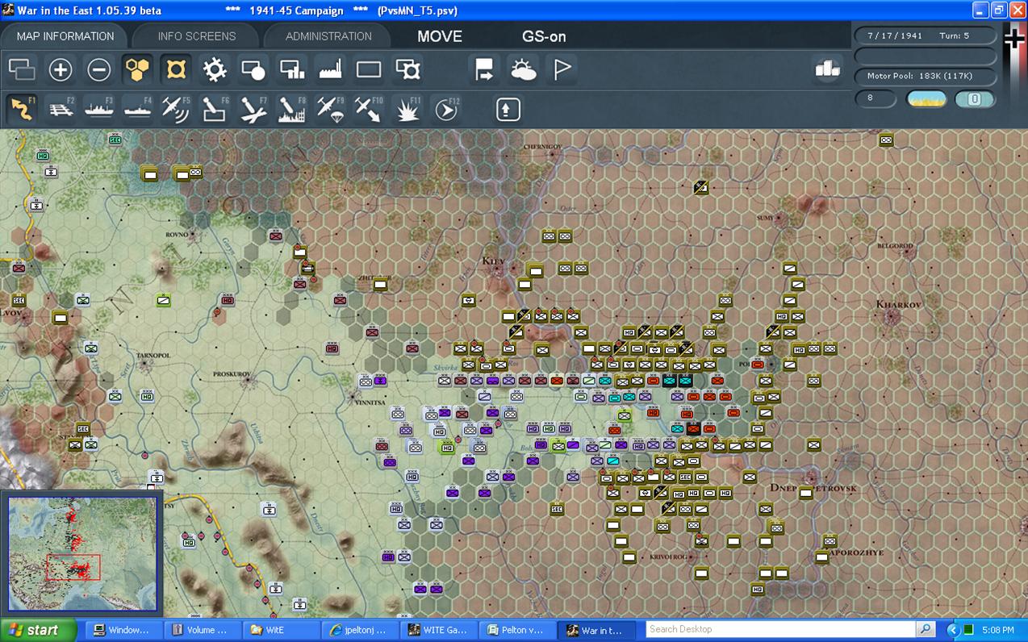
Task: Toggle the gear-shaped fortification display icon
Action: [215, 69]
